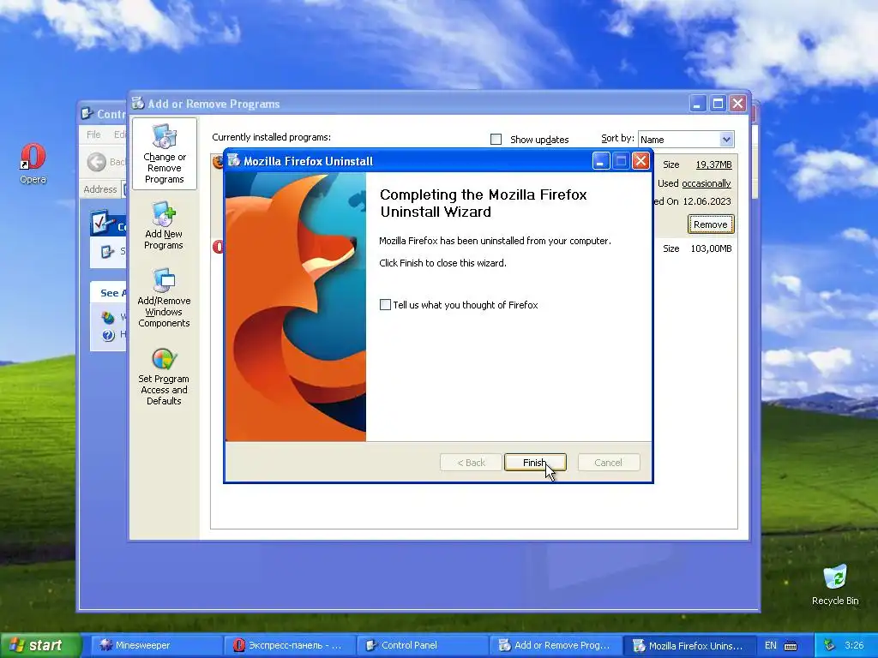This screenshot has width=878, height=658.
Task: Click the help icon in See Also panel
Action: [x=108, y=335]
